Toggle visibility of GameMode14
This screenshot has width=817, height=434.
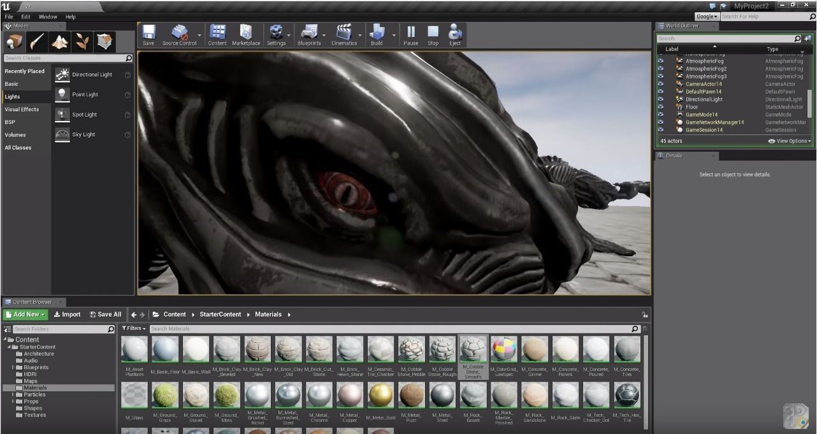660,115
